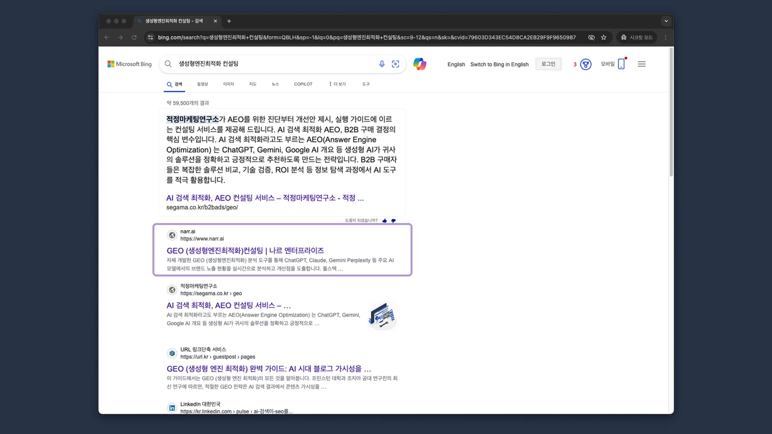Open the 도구 tools dropdown
The height and width of the screenshot is (434, 772).
coord(365,84)
